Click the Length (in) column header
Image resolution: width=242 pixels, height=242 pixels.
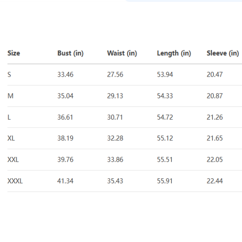[x=174, y=53]
